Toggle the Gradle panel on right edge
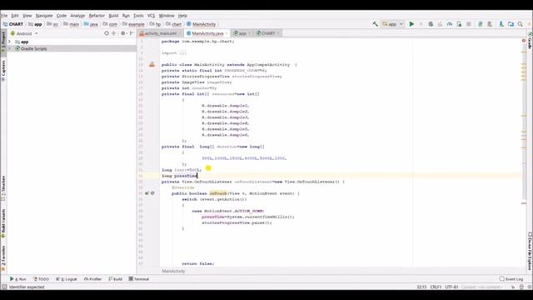The height and width of the screenshot is (300, 533). coord(530,41)
